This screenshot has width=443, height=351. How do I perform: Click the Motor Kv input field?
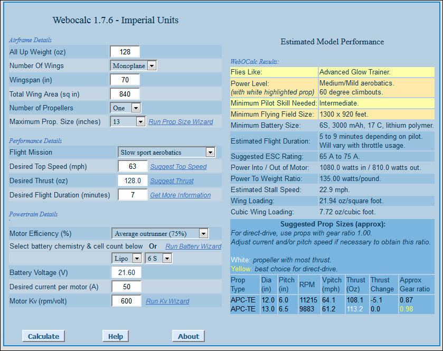(x=125, y=301)
